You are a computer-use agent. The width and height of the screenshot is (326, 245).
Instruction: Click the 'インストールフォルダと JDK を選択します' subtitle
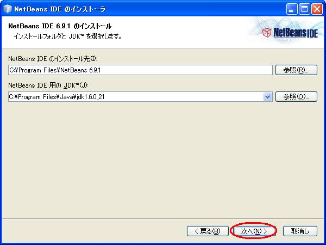pyautogui.click(x=68, y=36)
